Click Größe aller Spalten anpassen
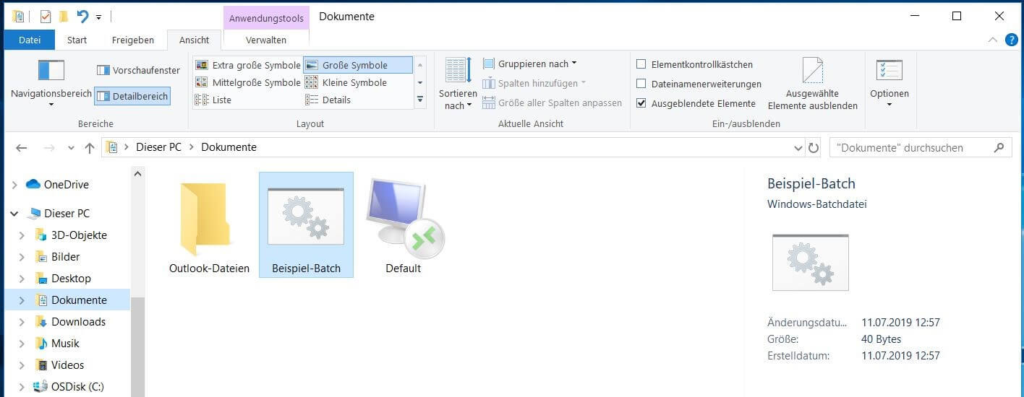Screen dimensions: 1024x397 pos(552,102)
